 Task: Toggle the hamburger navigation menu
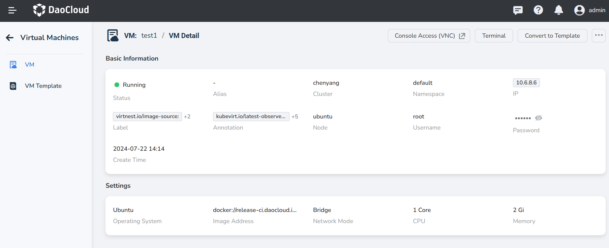(x=12, y=10)
